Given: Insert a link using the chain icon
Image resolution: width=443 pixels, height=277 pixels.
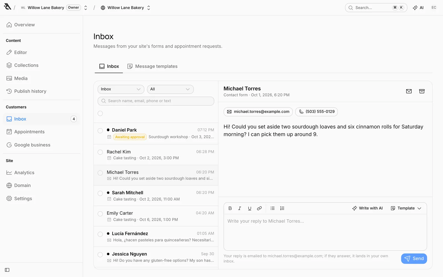Looking at the screenshot, I should (x=259, y=208).
